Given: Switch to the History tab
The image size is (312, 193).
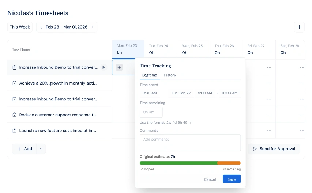Looking at the screenshot, I should pos(170,75).
